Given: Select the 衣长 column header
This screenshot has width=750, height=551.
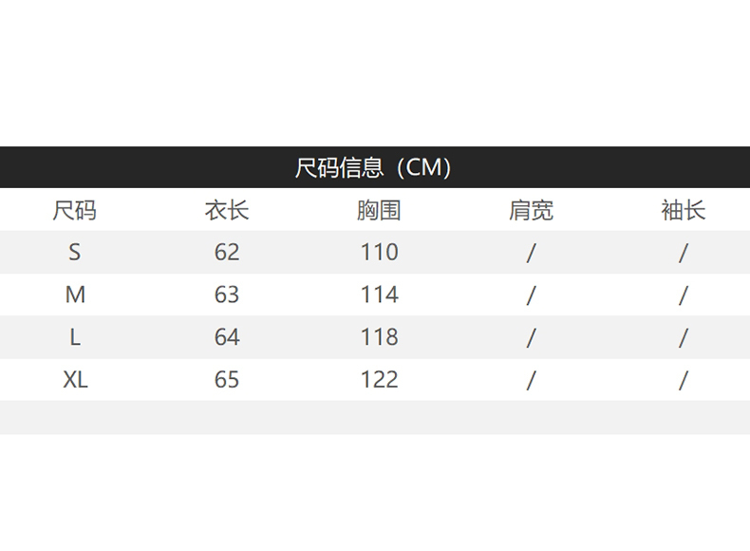Looking at the screenshot, I should pyautogui.click(x=227, y=210).
